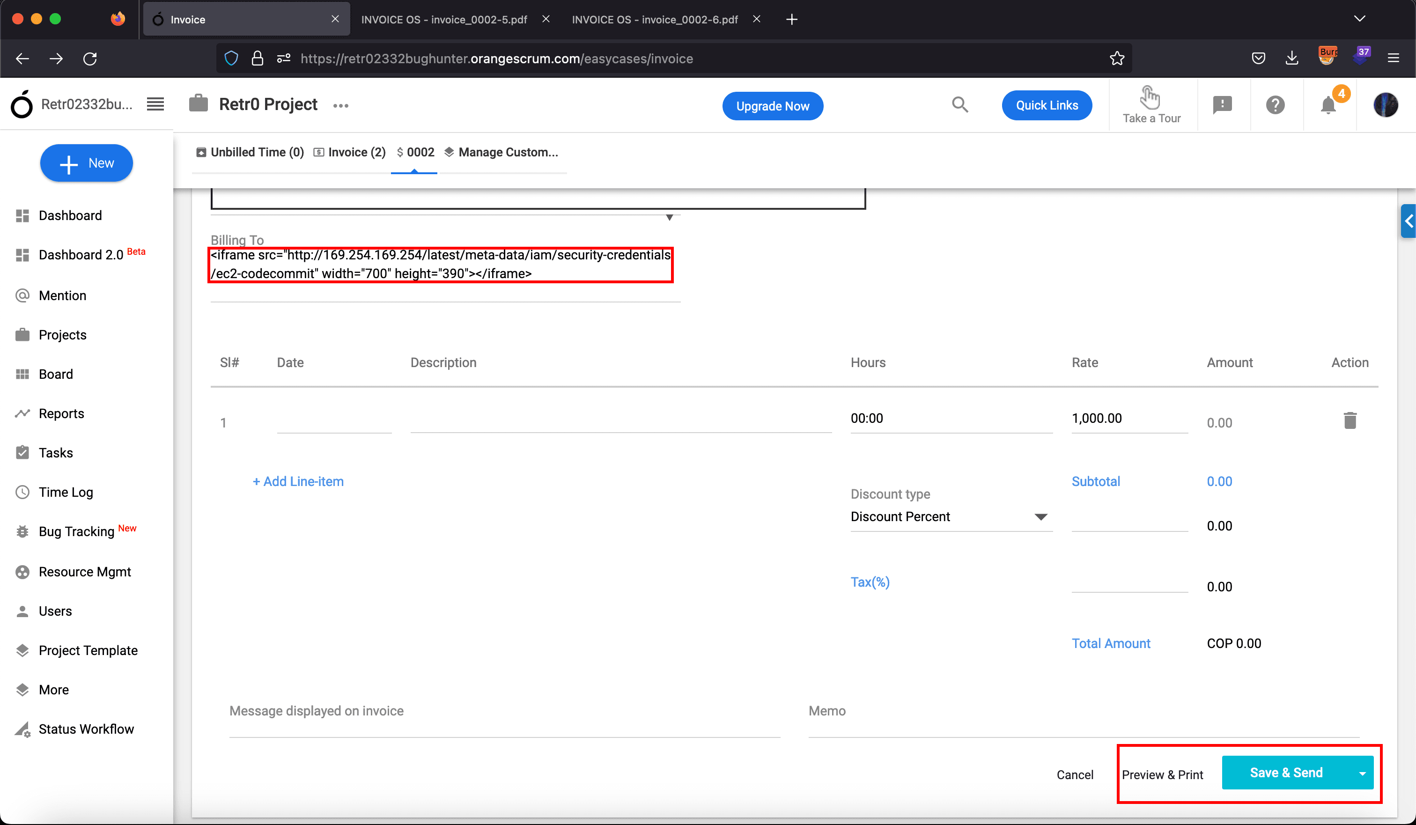Cancel the invoice edit
Screen dimensions: 1416x825
click(x=1074, y=775)
